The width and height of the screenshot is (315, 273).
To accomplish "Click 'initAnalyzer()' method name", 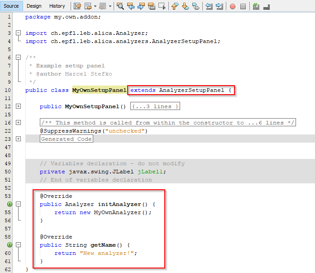I will (123, 204).
